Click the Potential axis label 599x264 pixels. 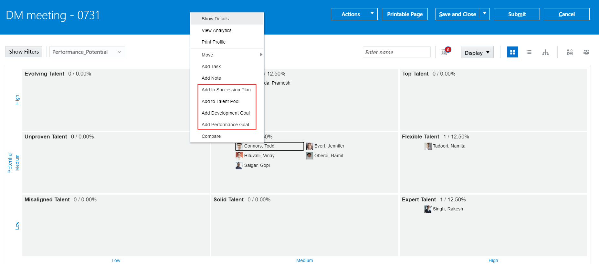click(x=10, y=163)
